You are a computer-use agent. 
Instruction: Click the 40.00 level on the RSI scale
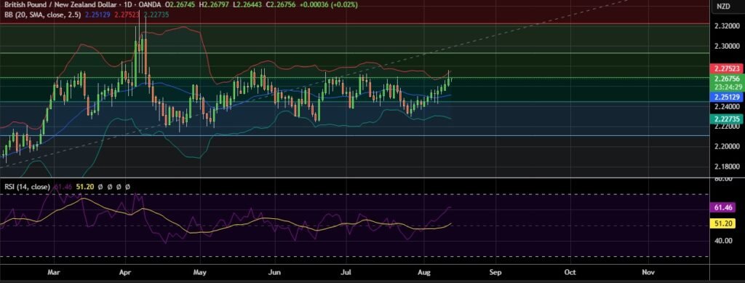pyautogui.click(x=722, y=241)
